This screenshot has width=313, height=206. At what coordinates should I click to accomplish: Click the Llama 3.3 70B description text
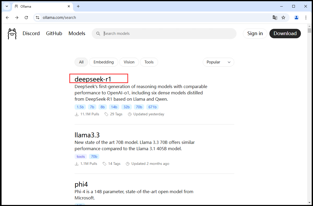pyautogui.click(x=134, y=145)
